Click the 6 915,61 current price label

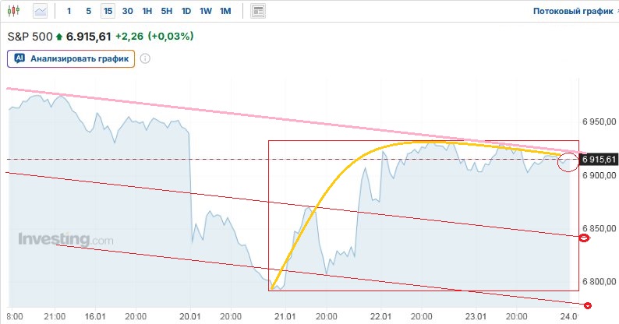(599, 160)
